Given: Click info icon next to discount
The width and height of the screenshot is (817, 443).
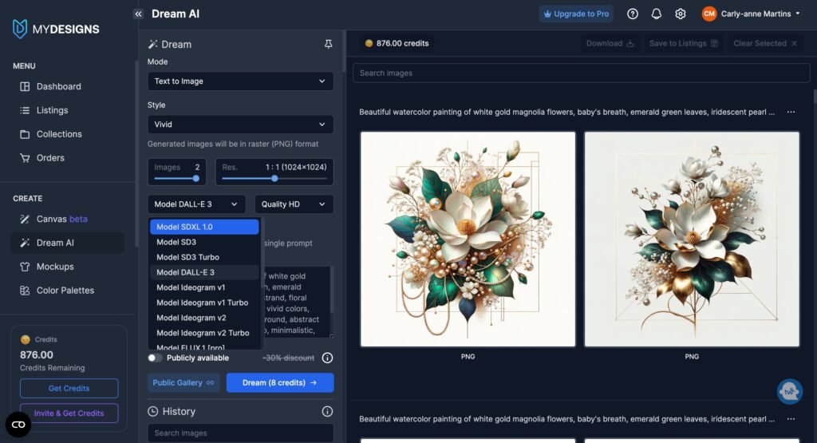Looking at the screenshot, I should click(327, 358).
